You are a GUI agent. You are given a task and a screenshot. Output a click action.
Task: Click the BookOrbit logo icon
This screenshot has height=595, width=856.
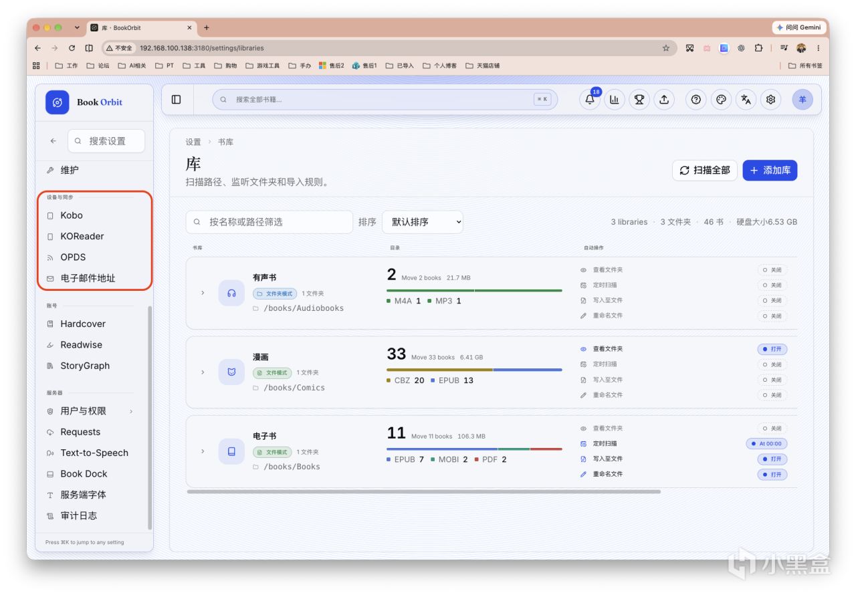click(58, 102)
